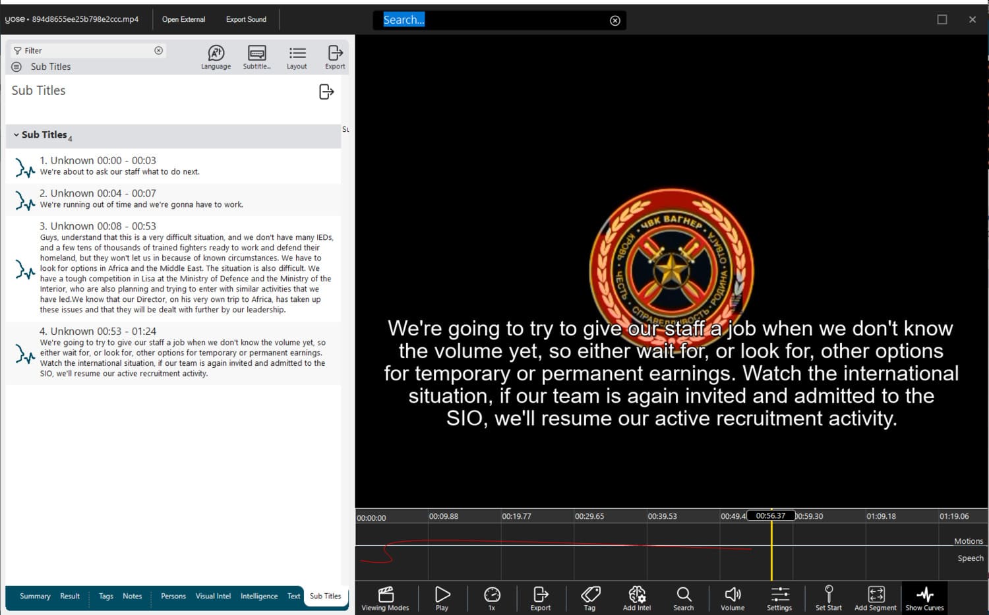Collapse the Sub Titles group chevron
The height and width of the screenshot is (615, 989).
tap(16, 135)
